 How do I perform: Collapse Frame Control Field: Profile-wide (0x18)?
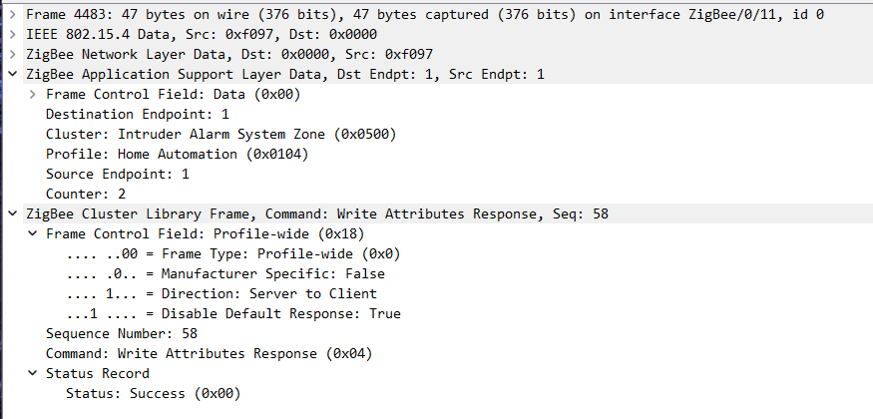click(x=33, y=233)
